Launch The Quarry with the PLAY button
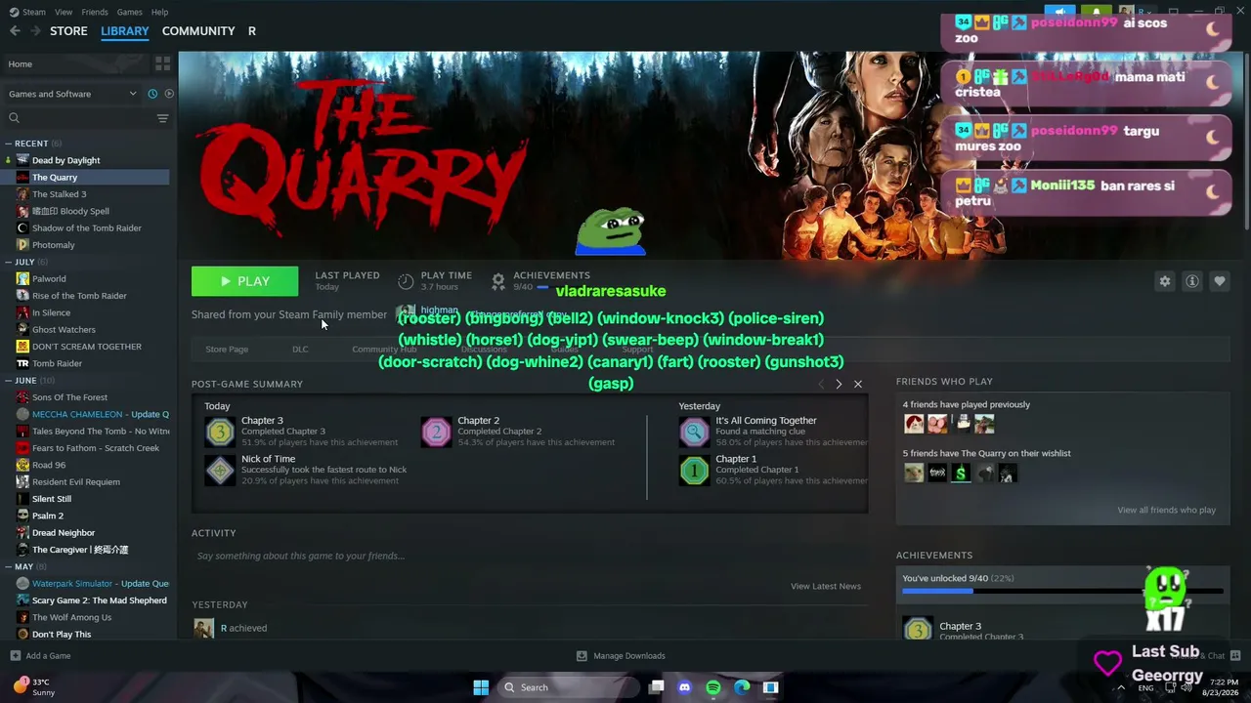Screen dimensions: 1251x703 (x=244, y=281)
